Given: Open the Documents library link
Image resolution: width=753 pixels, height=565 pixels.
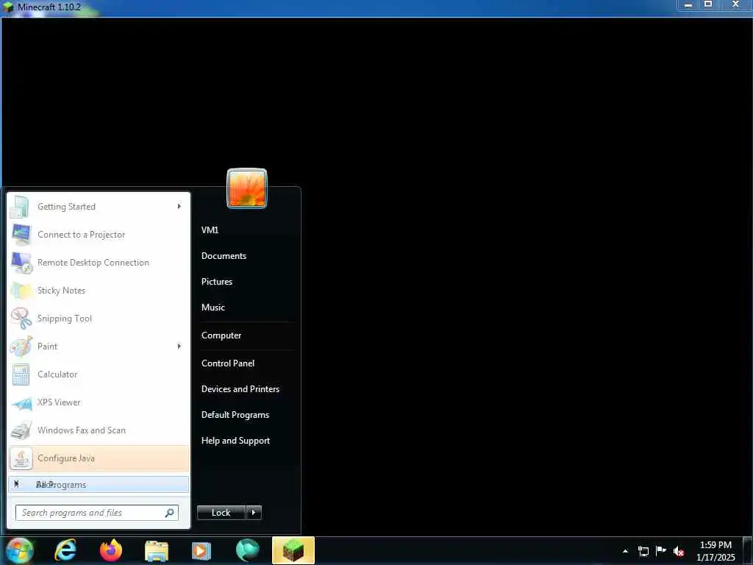Looking at the screenshot, I should point(224,256).
